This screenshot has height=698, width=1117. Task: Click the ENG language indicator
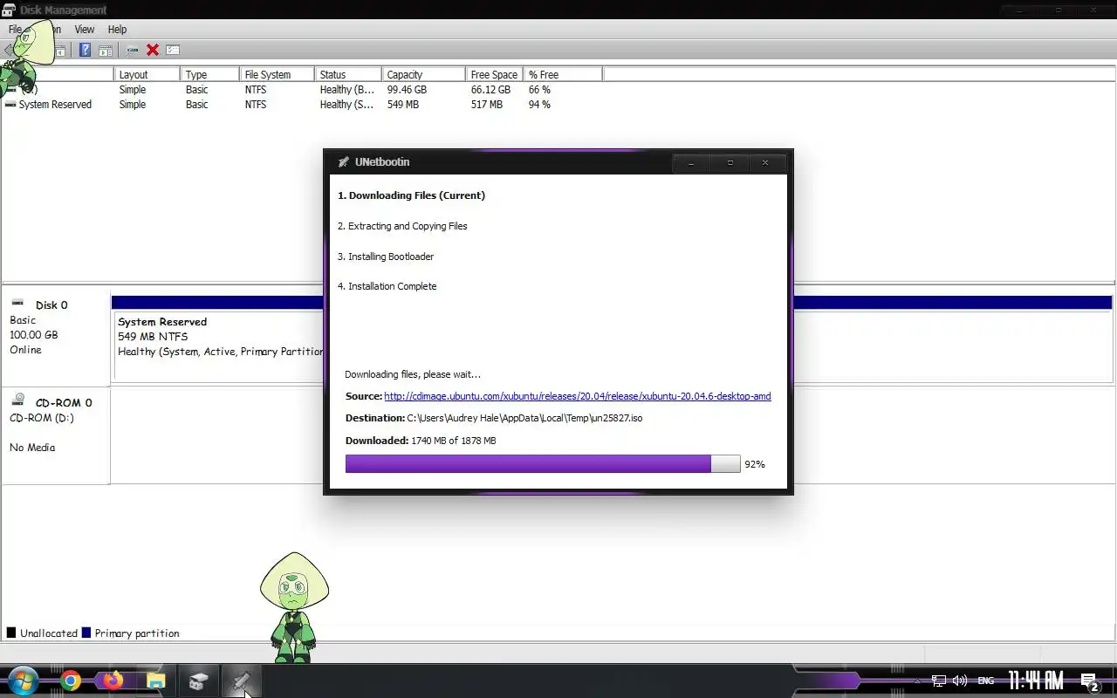(x=985, y=681)
